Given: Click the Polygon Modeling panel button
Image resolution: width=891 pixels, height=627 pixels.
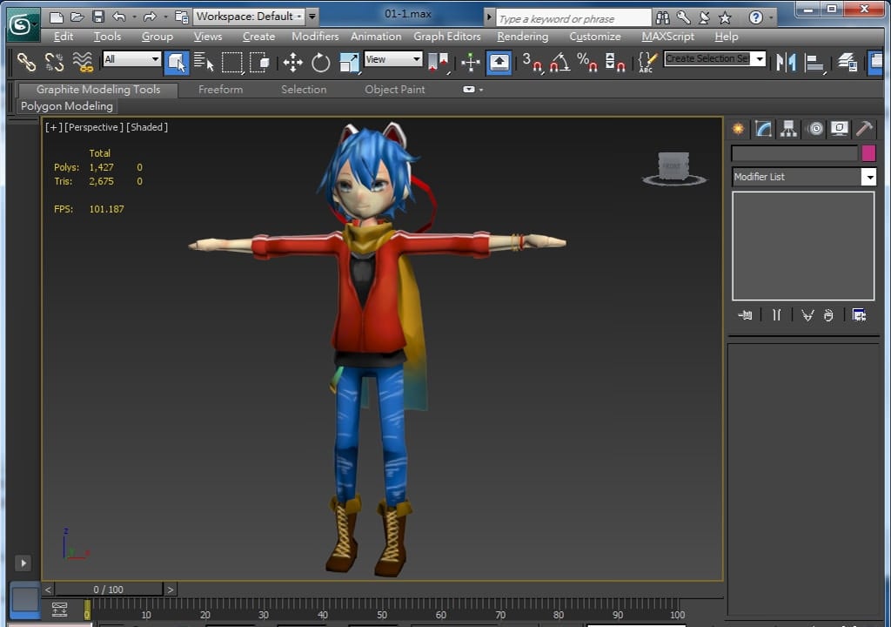Looking at the screenshot, I should click(x=67, y=106).
